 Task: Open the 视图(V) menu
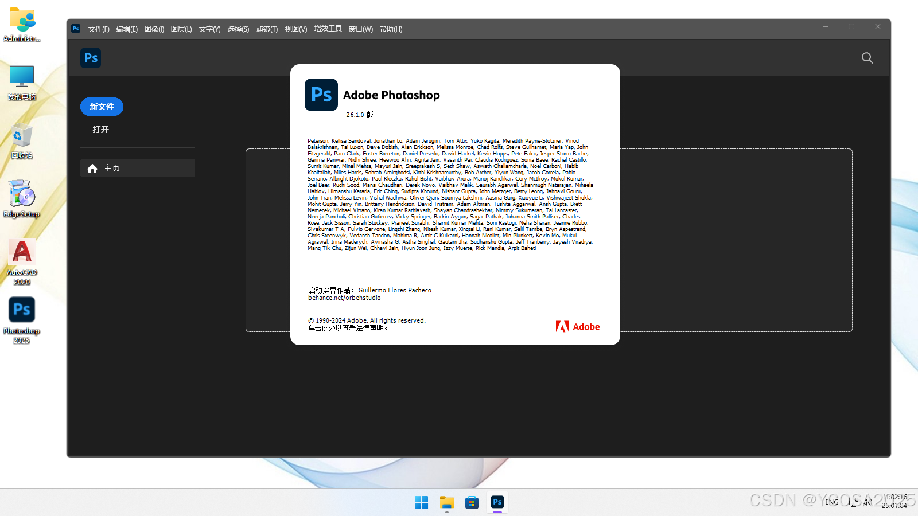296,29
